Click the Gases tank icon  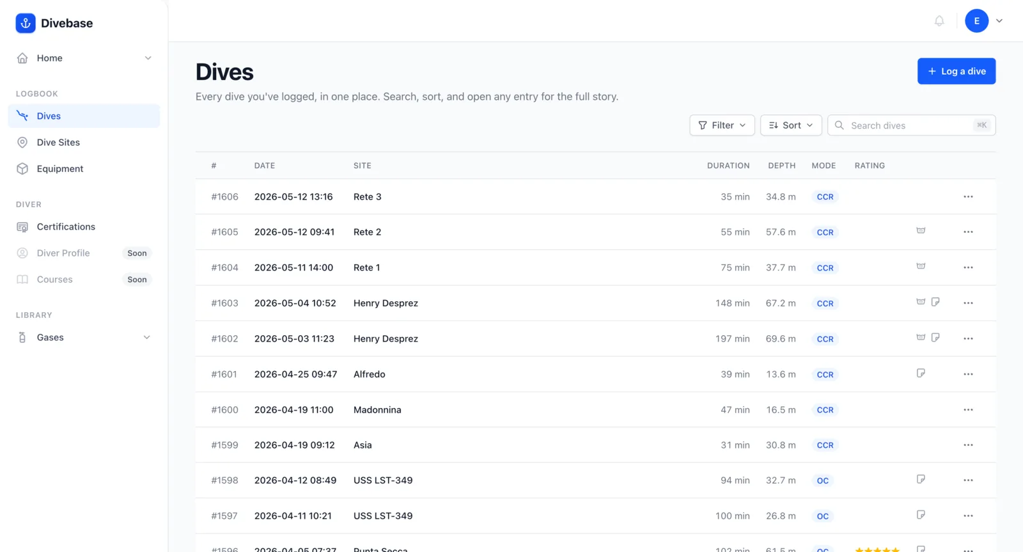tap(22, 338)
